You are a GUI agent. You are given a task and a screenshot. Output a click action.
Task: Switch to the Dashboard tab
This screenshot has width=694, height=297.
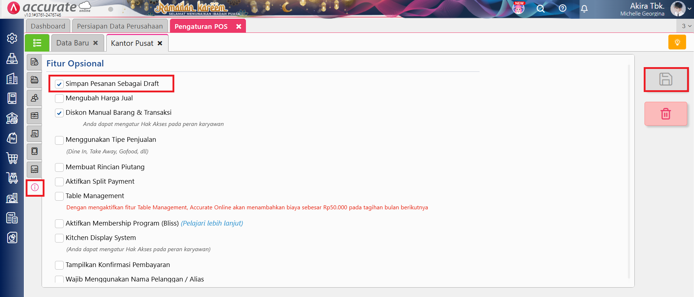(48, 26)
